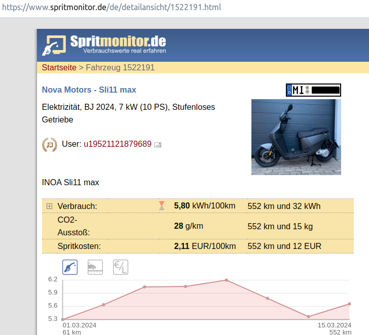Click the last chart point at 15.03.2024
This screenshot has width=369, height=335.
pos(349,304)
